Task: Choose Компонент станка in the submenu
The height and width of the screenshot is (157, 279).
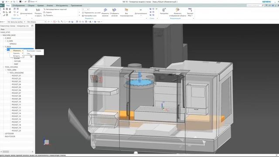Action: click(x=34, y=51)
